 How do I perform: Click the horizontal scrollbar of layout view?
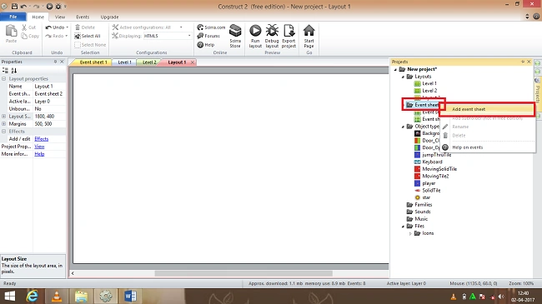[x=243, y=273]
